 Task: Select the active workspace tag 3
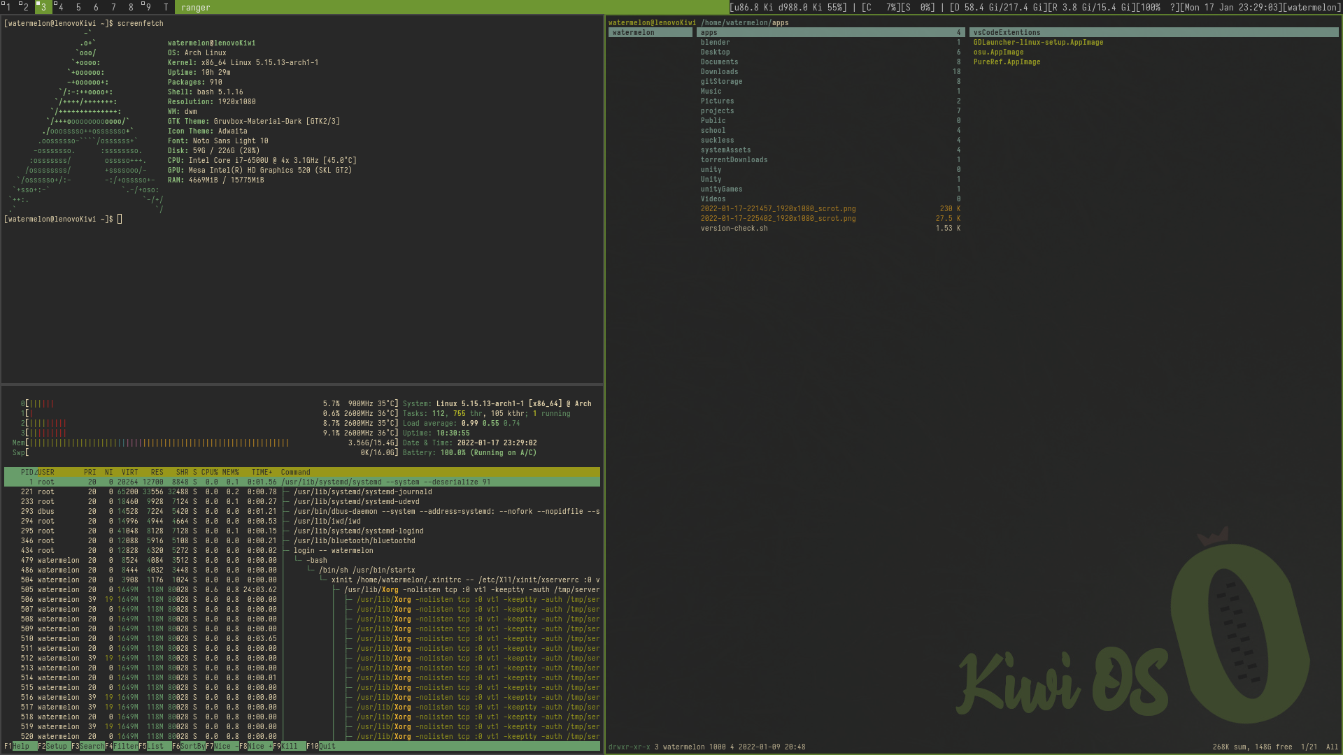point(43,7)
